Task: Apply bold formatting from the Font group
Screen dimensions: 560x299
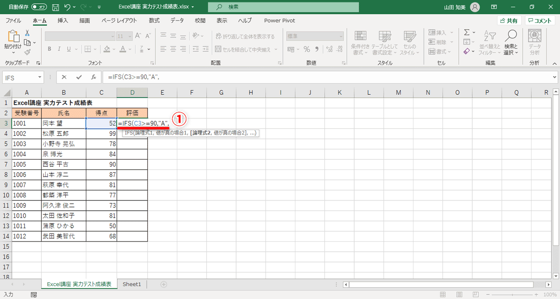Action: [x=49, y=49]
